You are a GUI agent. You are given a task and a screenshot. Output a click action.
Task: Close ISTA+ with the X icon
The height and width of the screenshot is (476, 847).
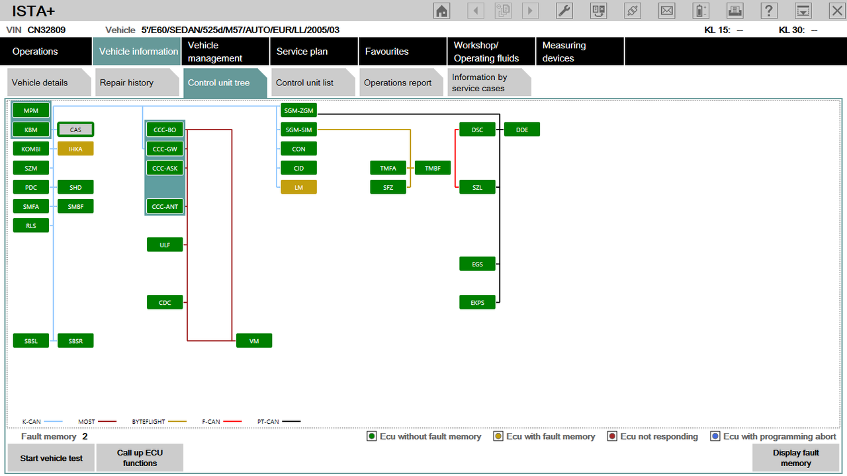[x=836, y=10]
